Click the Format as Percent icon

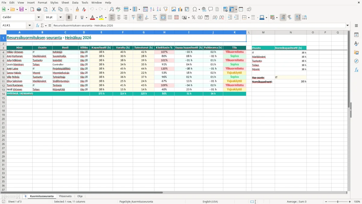[x=193, y=18]
